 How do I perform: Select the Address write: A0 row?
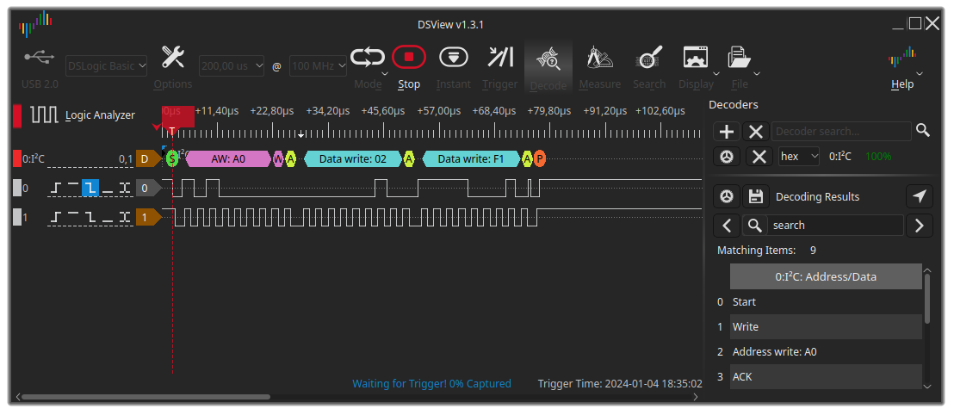[826, 351]
